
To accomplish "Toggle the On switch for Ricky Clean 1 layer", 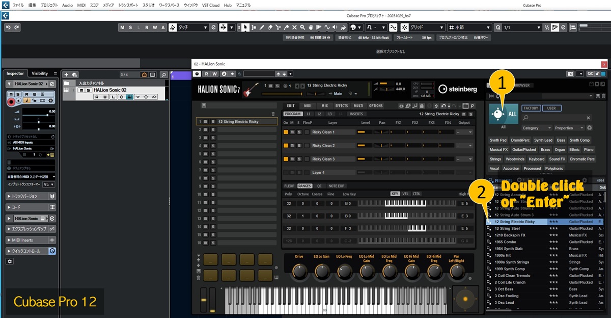I will [286, 132].
